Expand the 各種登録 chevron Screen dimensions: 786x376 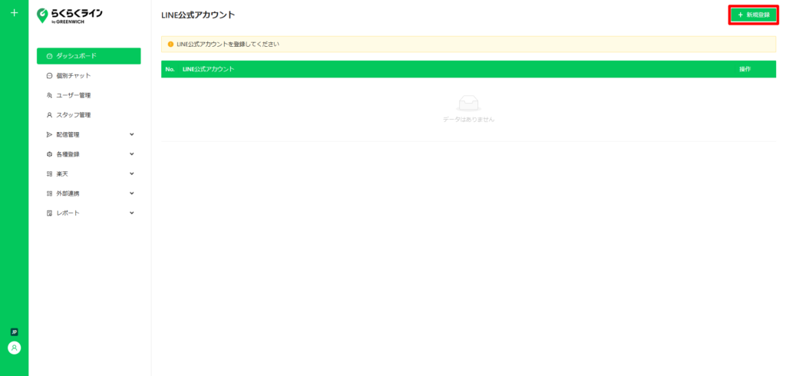point(132,154)
